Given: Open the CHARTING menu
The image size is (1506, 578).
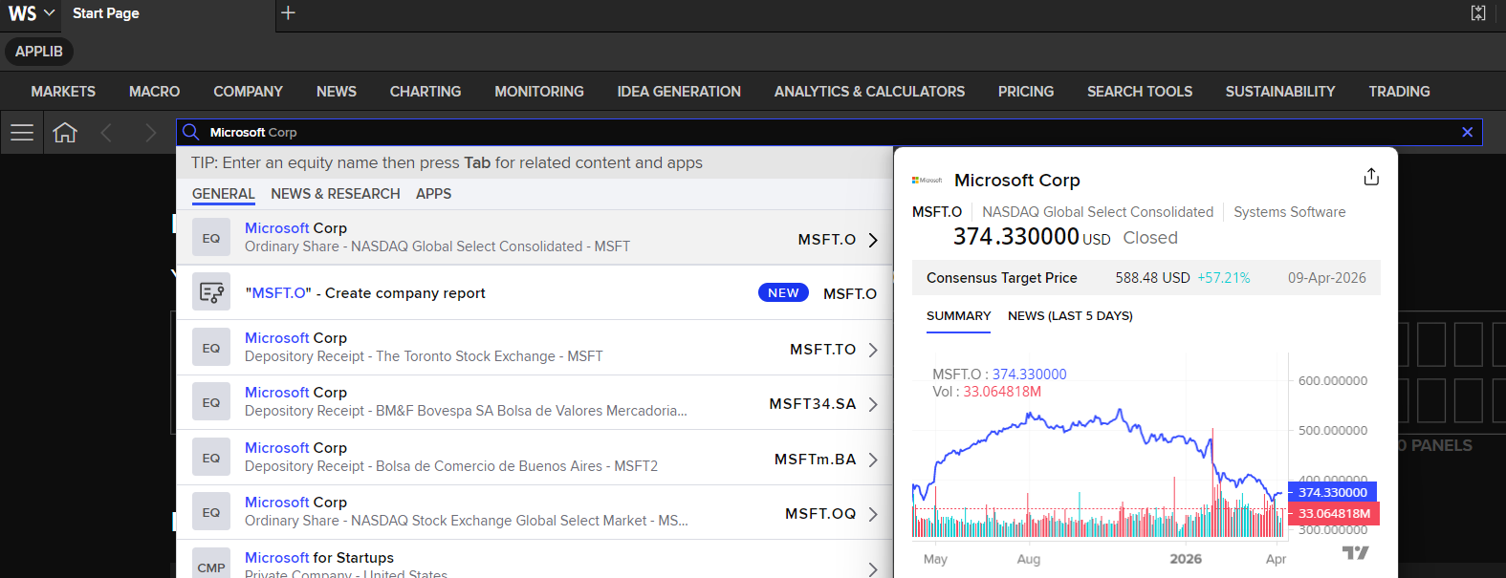Looking at the screenshot, I should [x=426, y=92].
